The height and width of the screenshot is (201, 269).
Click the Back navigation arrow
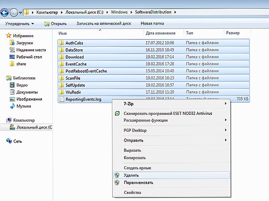pos(5,12)
